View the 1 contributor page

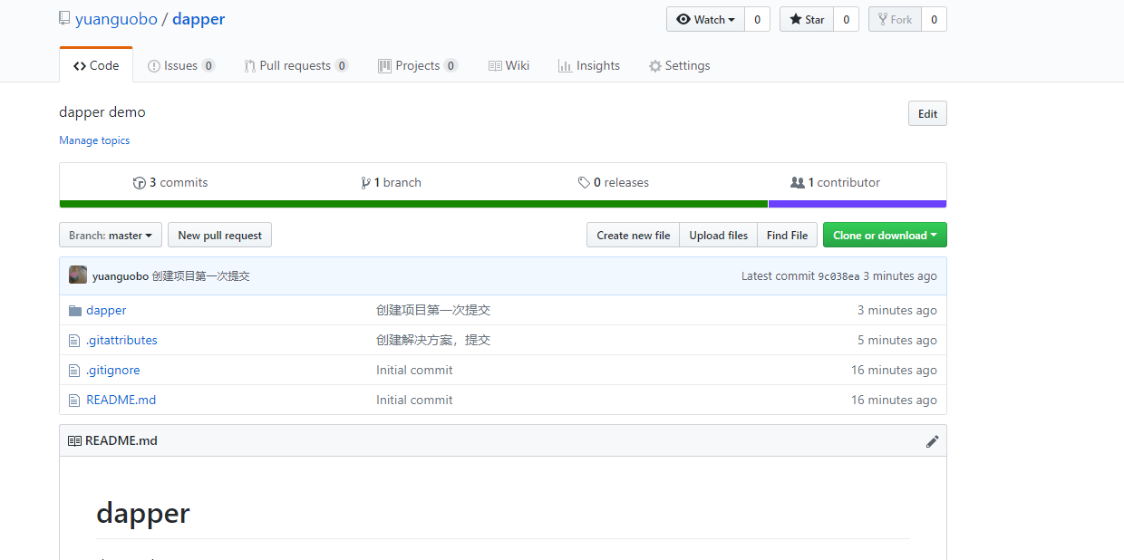coord(835,183)
